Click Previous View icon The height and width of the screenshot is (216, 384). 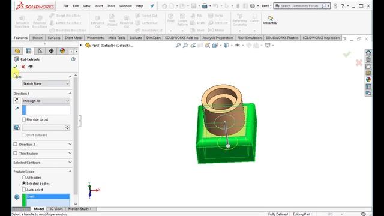tap(193, 45)
